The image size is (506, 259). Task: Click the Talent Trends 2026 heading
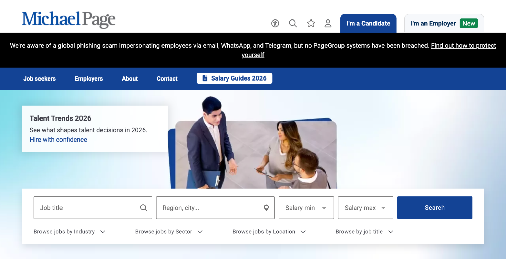click(x=60, y=118)
